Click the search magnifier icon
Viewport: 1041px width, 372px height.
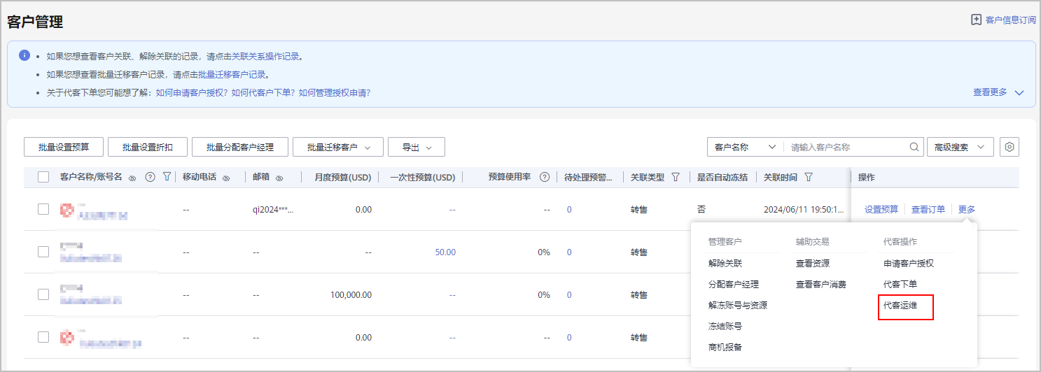(914, 147)
